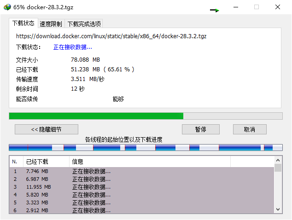
Task: Click the title text 65% docker-28.3.2.tgz
Action: pyautogui.click(x=43, y=7)
